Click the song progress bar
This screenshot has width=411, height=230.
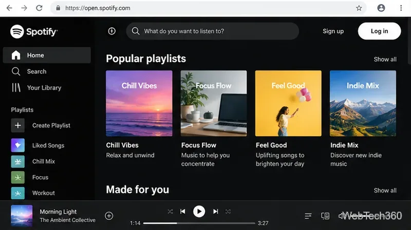[199, 223]
